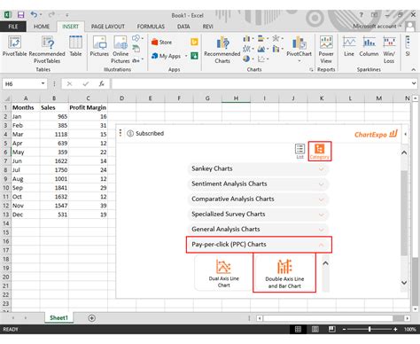Expand the formula bar

coord(414,83)
